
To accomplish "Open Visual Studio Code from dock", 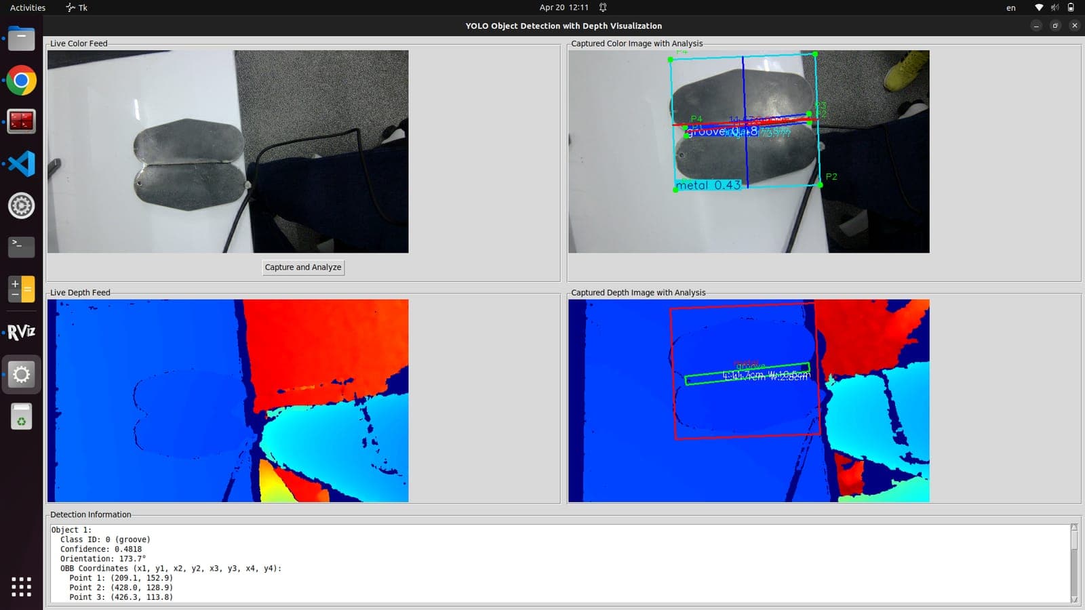I will click(x=21, y=164).
